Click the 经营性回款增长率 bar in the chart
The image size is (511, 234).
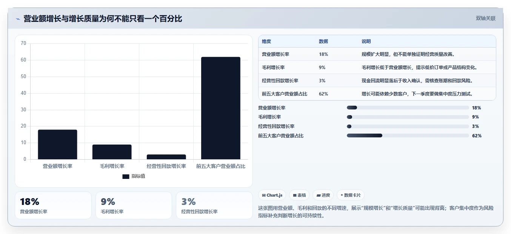166,157
